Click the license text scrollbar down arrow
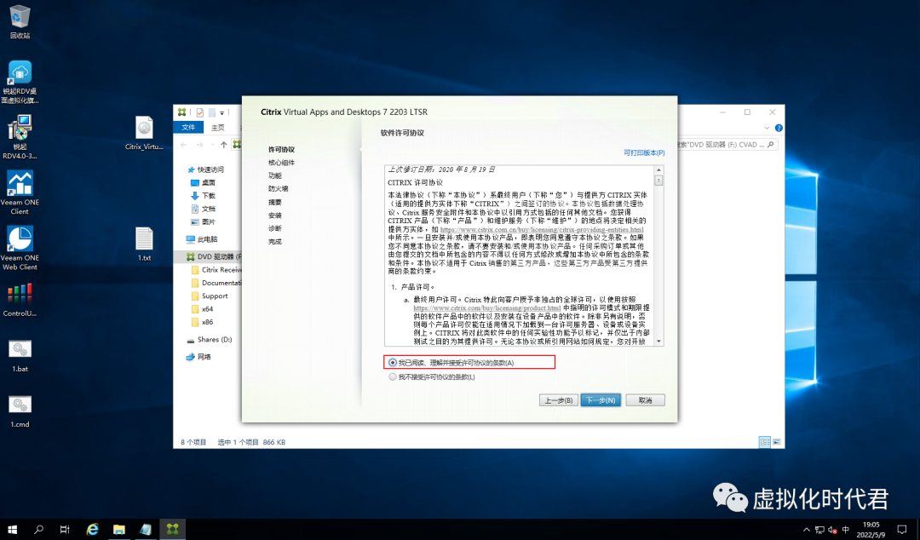920x540 pixels. [x=658, y=341]
